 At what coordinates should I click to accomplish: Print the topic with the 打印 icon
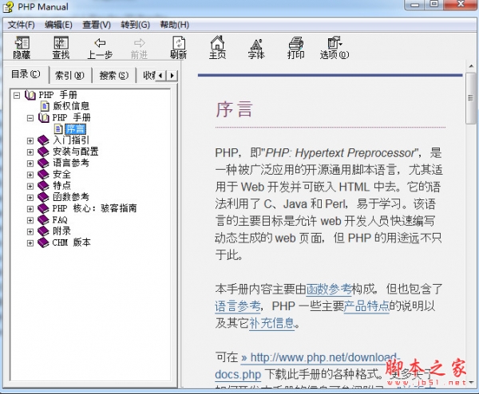(x=295, y=43)
